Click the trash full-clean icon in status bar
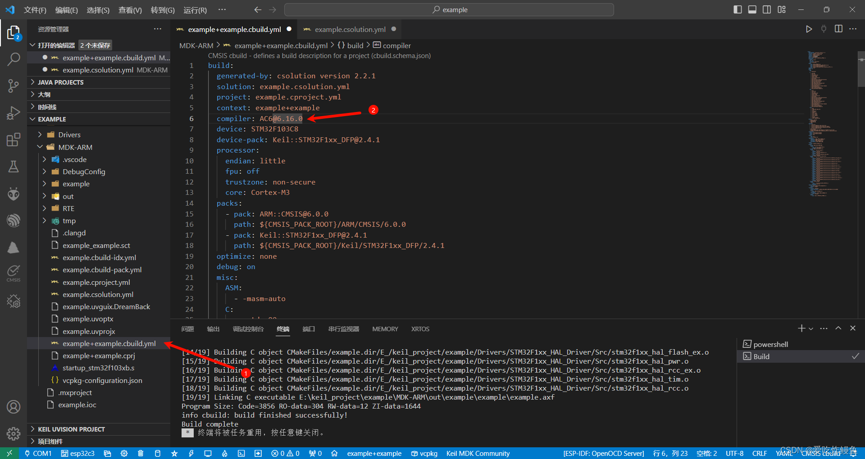Viewport: 865px width, 459px height. 141,453
